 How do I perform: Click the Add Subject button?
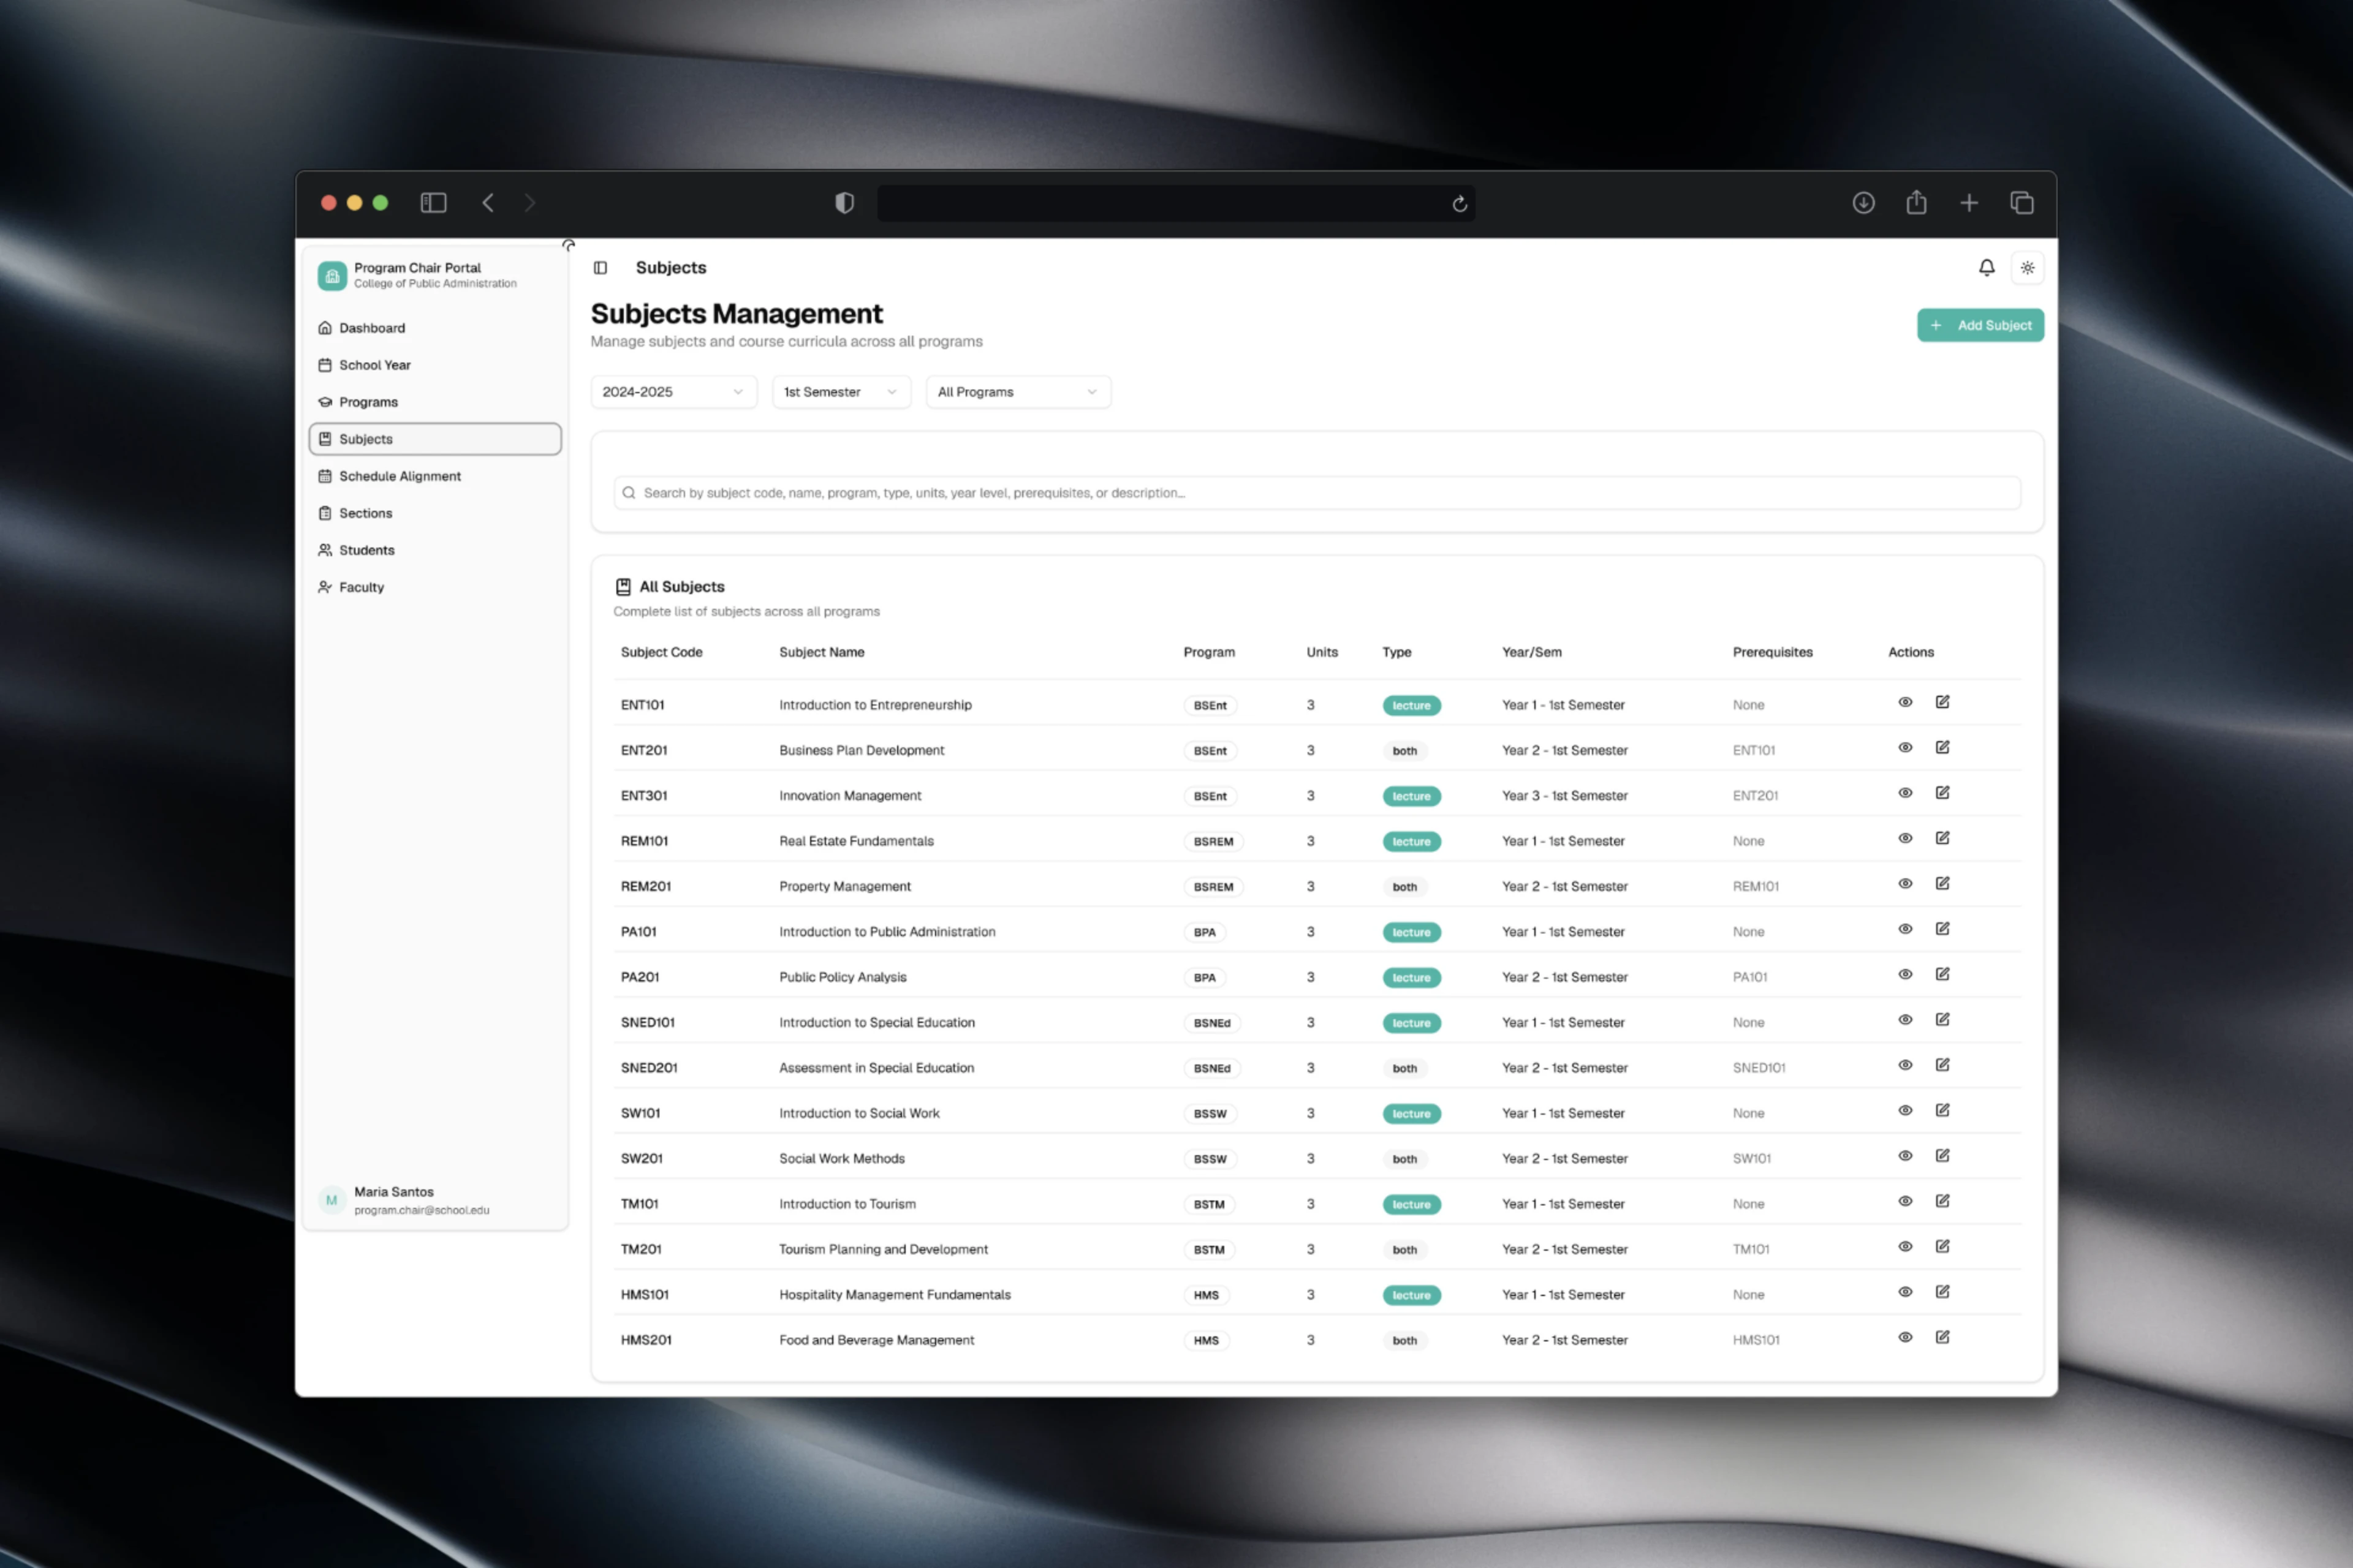[x=1980, y=325]
